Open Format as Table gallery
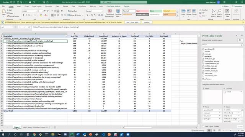 (x=118, y=13)
